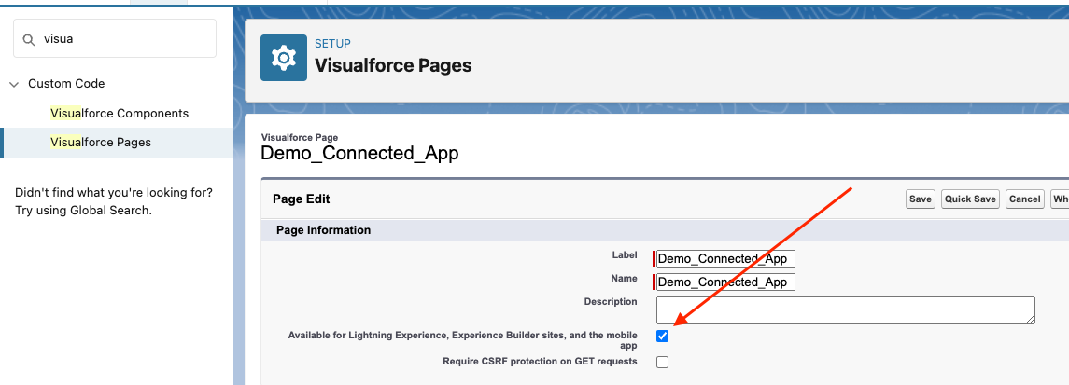Cancel the page edit
Screen dimensions: 1069x385
pos(1024,199)
